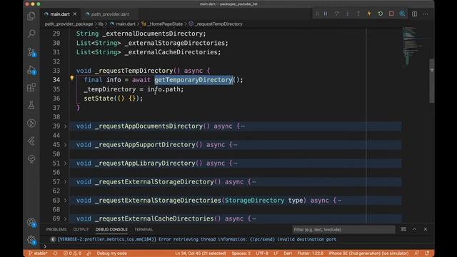Click the errors and warnings count

[72, 253]
